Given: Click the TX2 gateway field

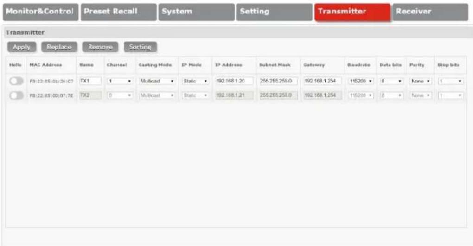Looking at the screenshot, I should point(323,95).
